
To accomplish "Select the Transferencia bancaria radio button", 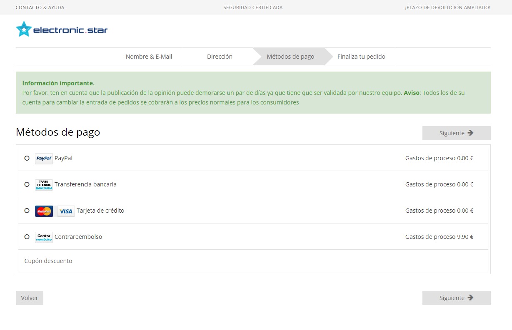I will point(27,184).
